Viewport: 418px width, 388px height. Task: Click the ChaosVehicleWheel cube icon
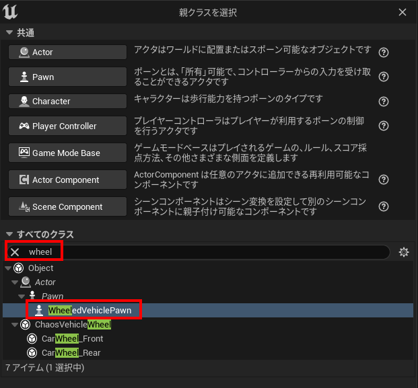[26, 325]
